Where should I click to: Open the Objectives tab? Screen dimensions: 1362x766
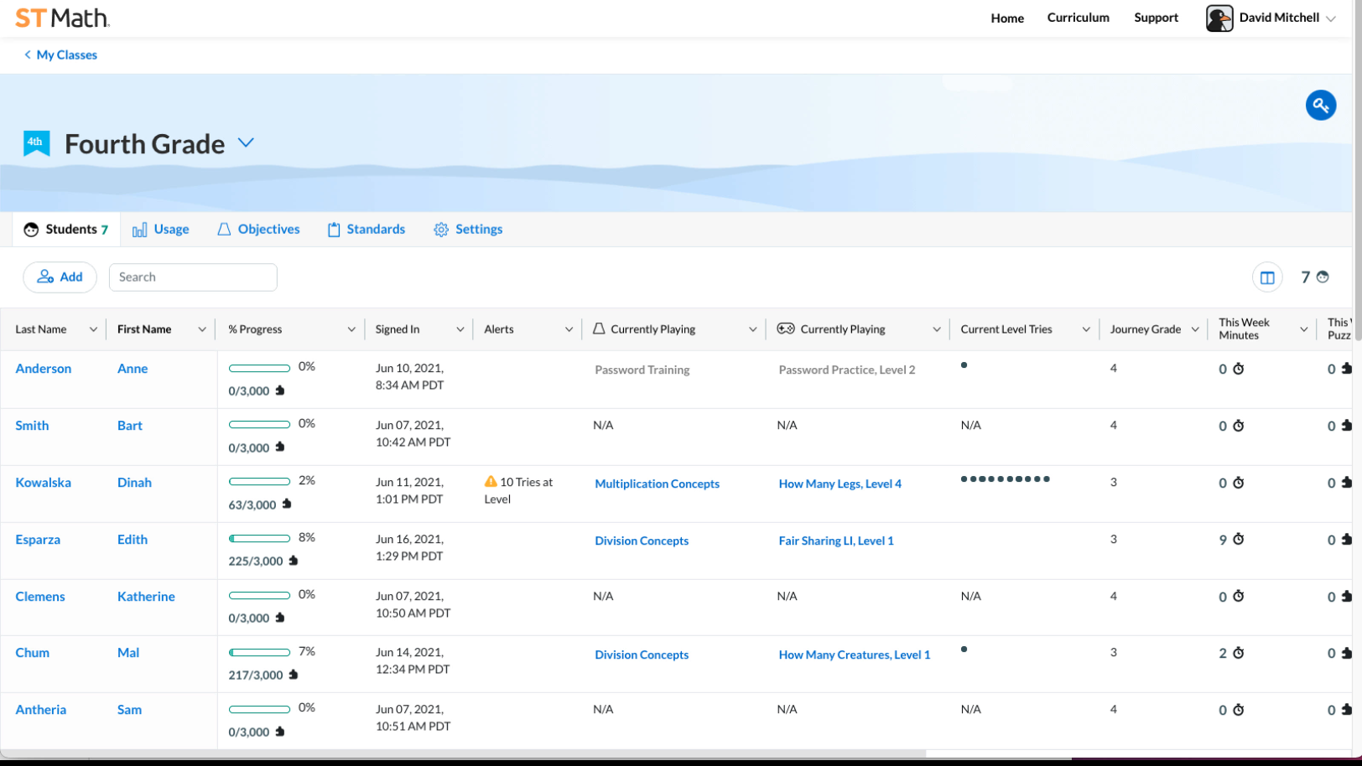coord(258,230)
